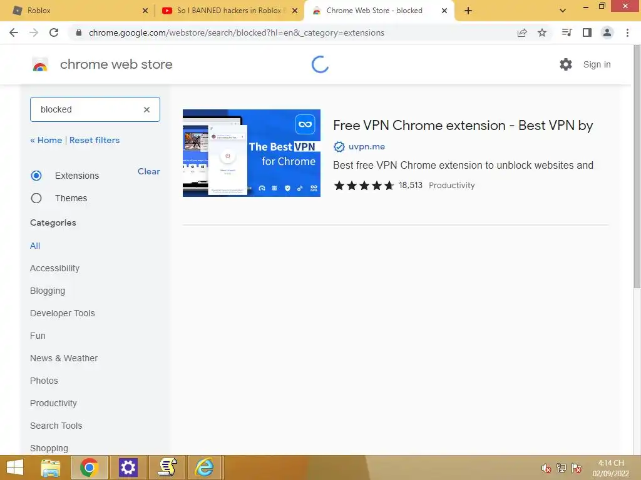Image resolution: width=641 pixels, height=480 pixels.
Task: Open the media controls icon in toolbar
Action: (x=567, y=32)
